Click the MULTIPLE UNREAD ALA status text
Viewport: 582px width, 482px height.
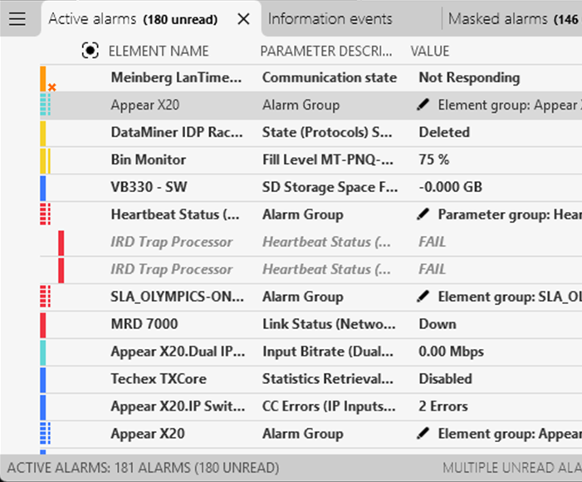(x=512, y=468)
